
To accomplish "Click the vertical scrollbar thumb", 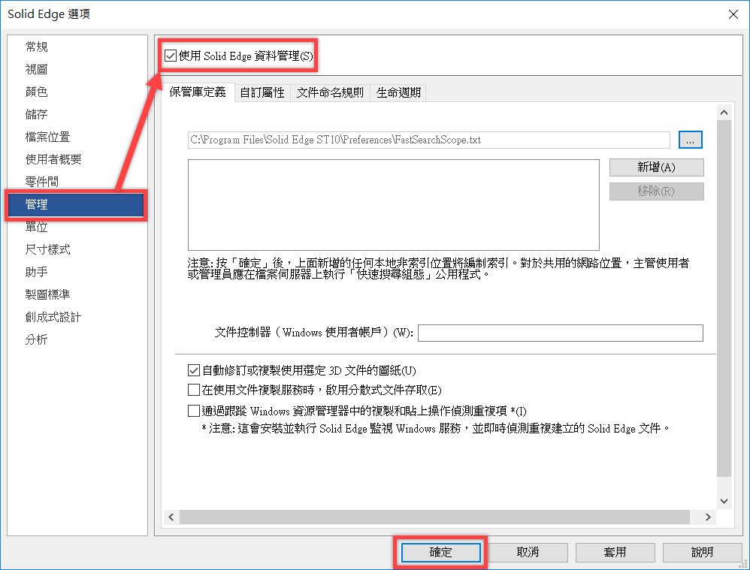I will pyautogui.click(x=724, y=298).
